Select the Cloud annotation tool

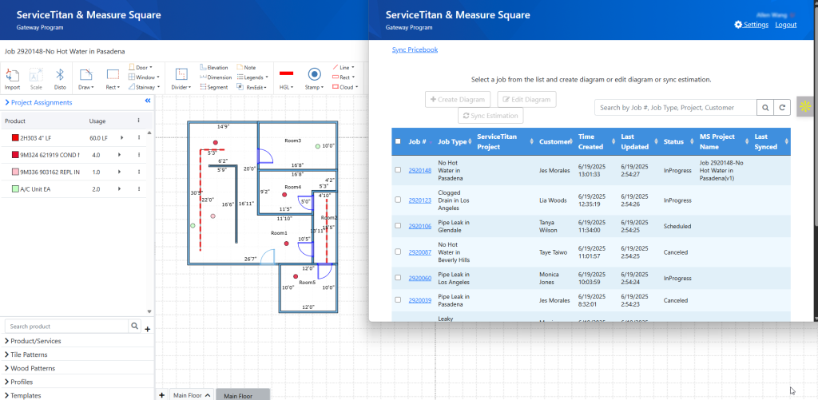point(344,87)
